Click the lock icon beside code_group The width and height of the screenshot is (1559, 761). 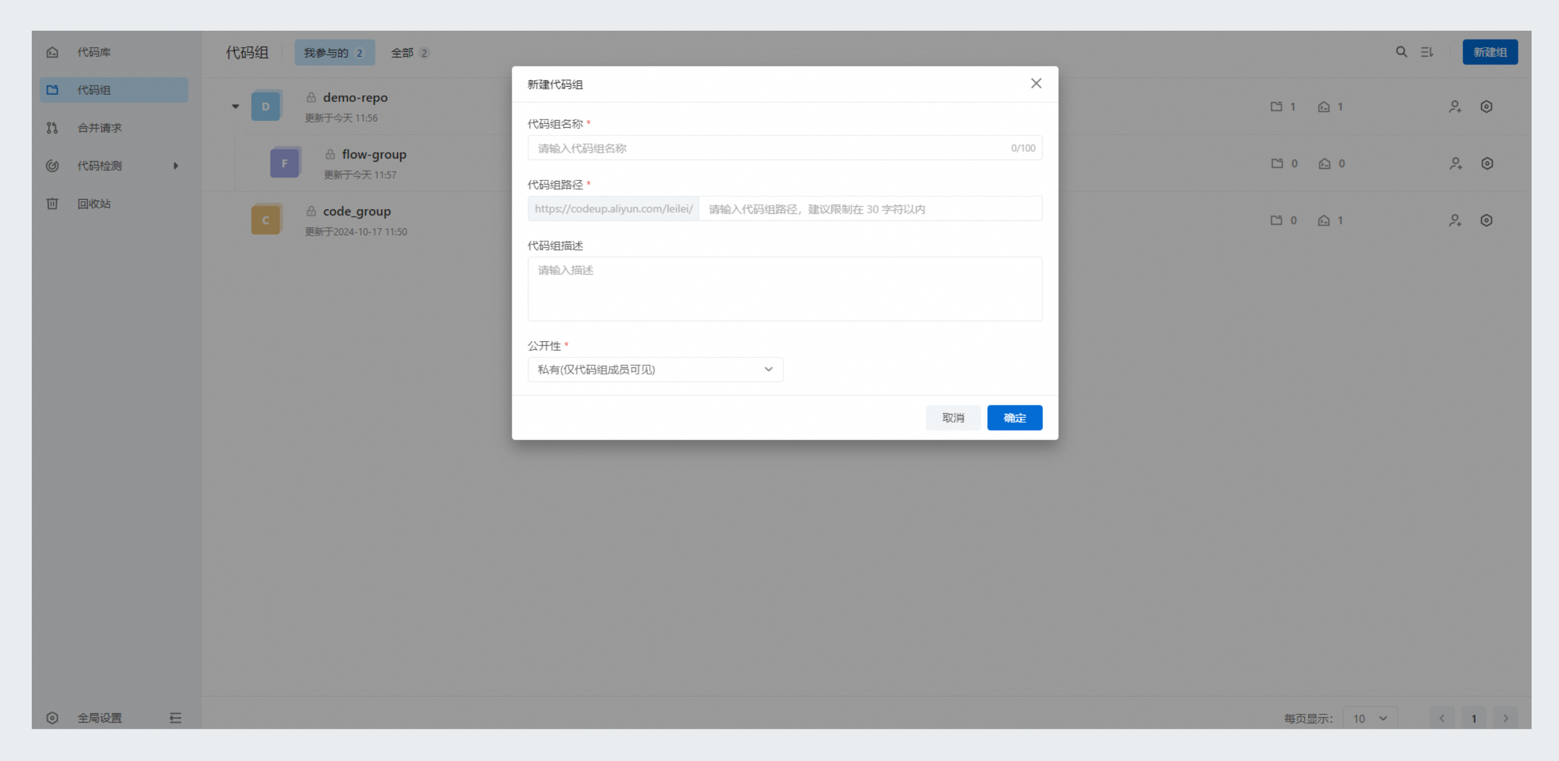(311, 211)
